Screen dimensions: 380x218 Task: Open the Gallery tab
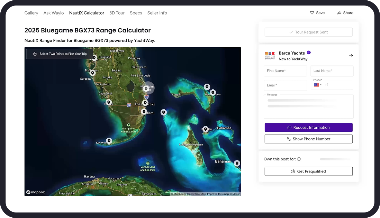[31, 13]
